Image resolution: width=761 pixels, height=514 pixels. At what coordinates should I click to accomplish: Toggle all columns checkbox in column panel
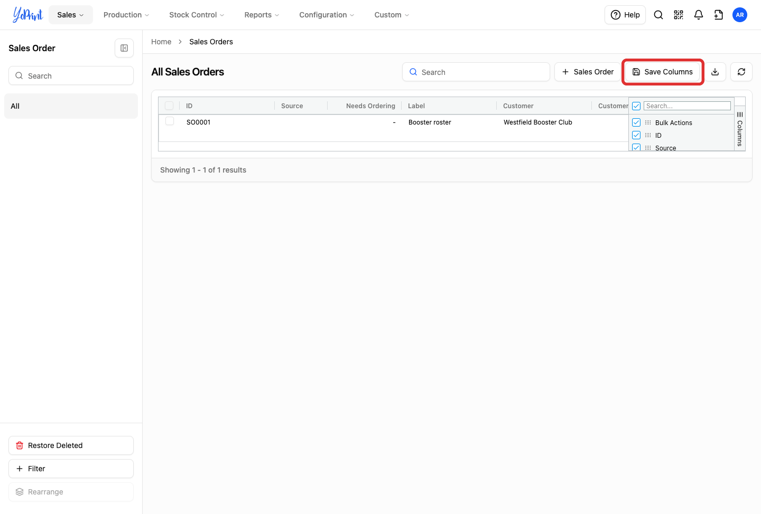[636, 106]
